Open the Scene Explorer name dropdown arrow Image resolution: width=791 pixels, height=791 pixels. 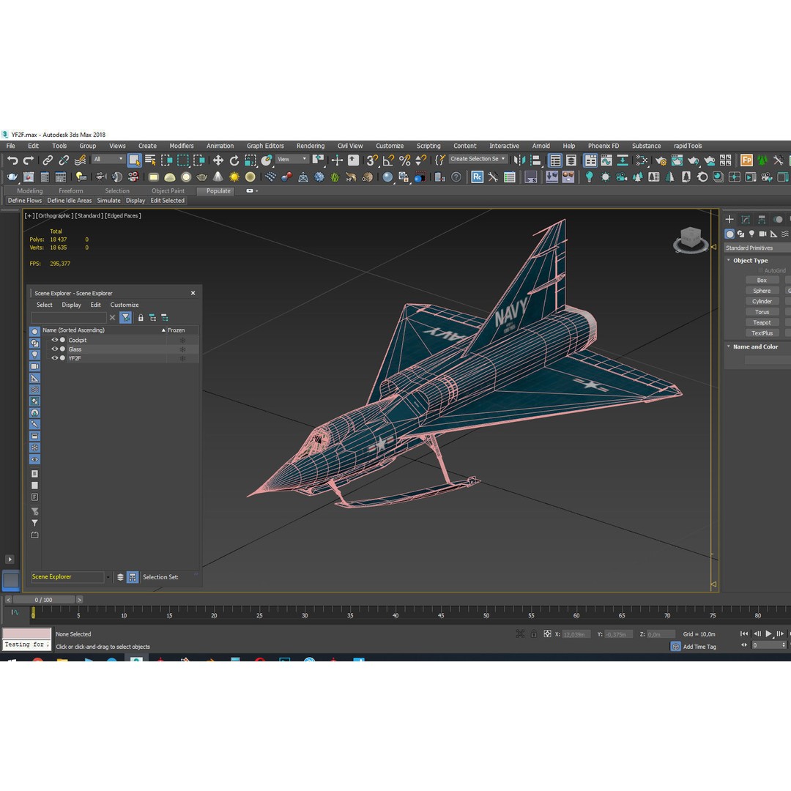click(x=108, y=577)
